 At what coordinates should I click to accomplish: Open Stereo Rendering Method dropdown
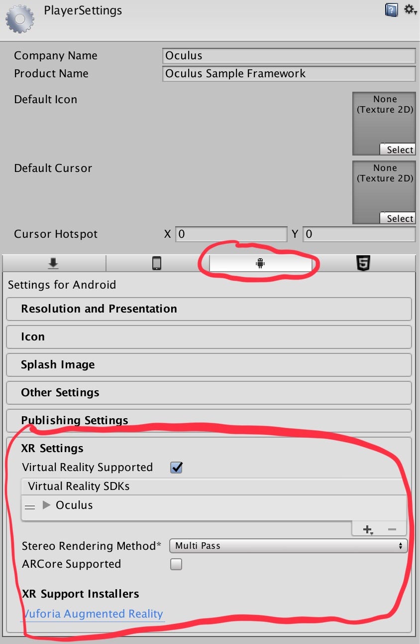coord(289,546)
